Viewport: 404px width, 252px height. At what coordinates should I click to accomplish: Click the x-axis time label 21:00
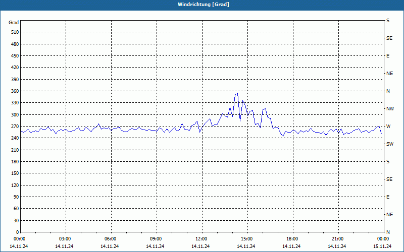(337, 239)
